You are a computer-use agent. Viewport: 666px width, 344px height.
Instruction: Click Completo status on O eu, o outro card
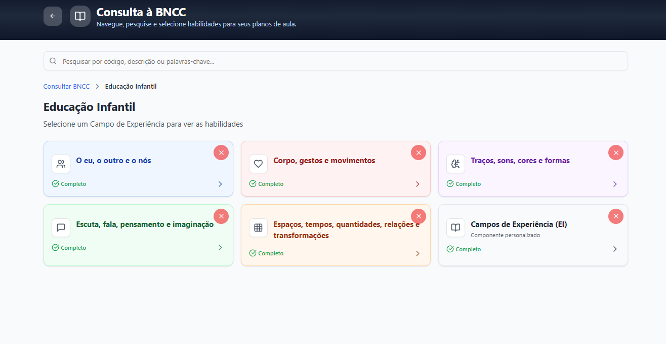(73, 184)
